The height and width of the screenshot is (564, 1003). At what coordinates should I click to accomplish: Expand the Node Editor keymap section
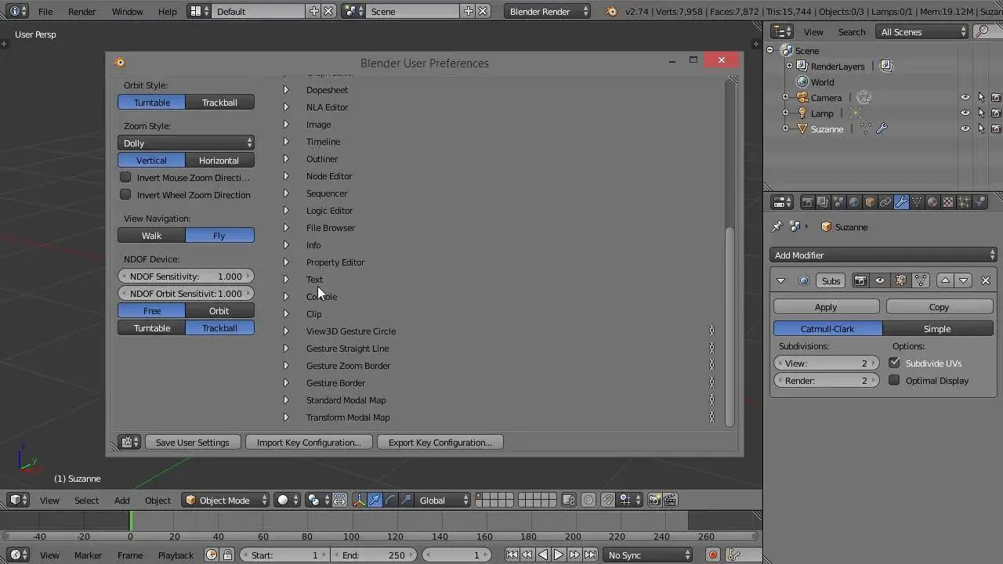point(286,176)
